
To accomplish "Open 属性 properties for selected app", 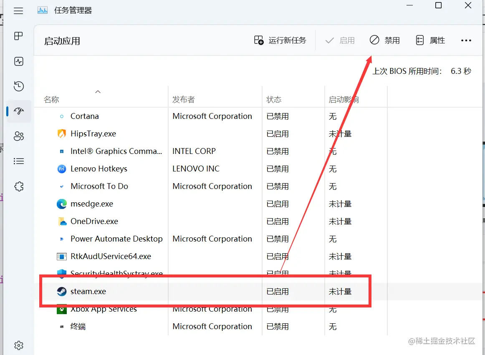I will coord(430,40).
